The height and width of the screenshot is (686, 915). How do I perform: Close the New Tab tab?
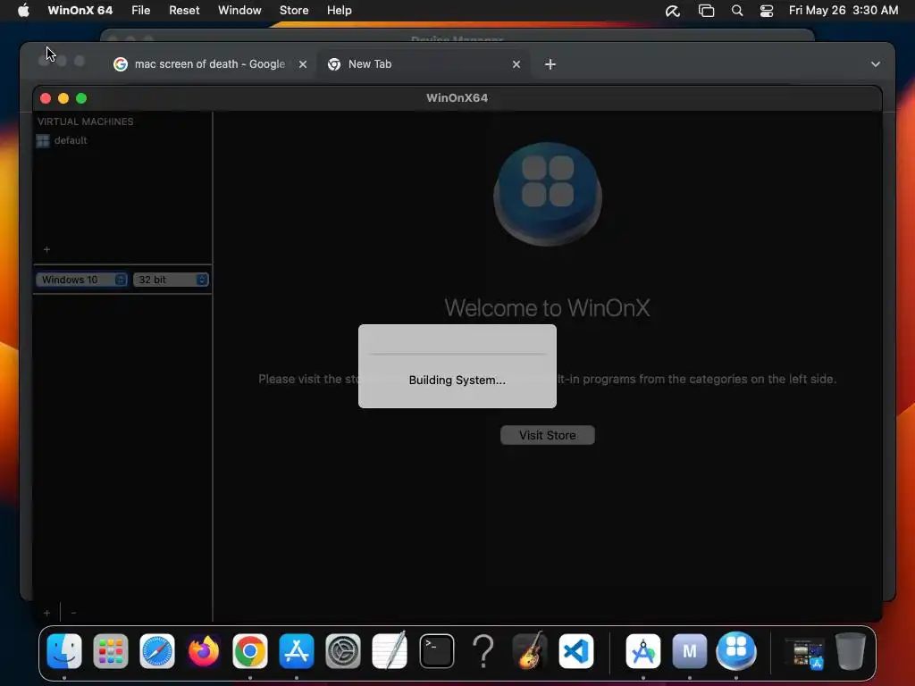pos(516,64)
